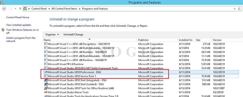Click 5.83 MB size of F# Runtime
Viewport: 243px width, 97px height.
(206, 64)
